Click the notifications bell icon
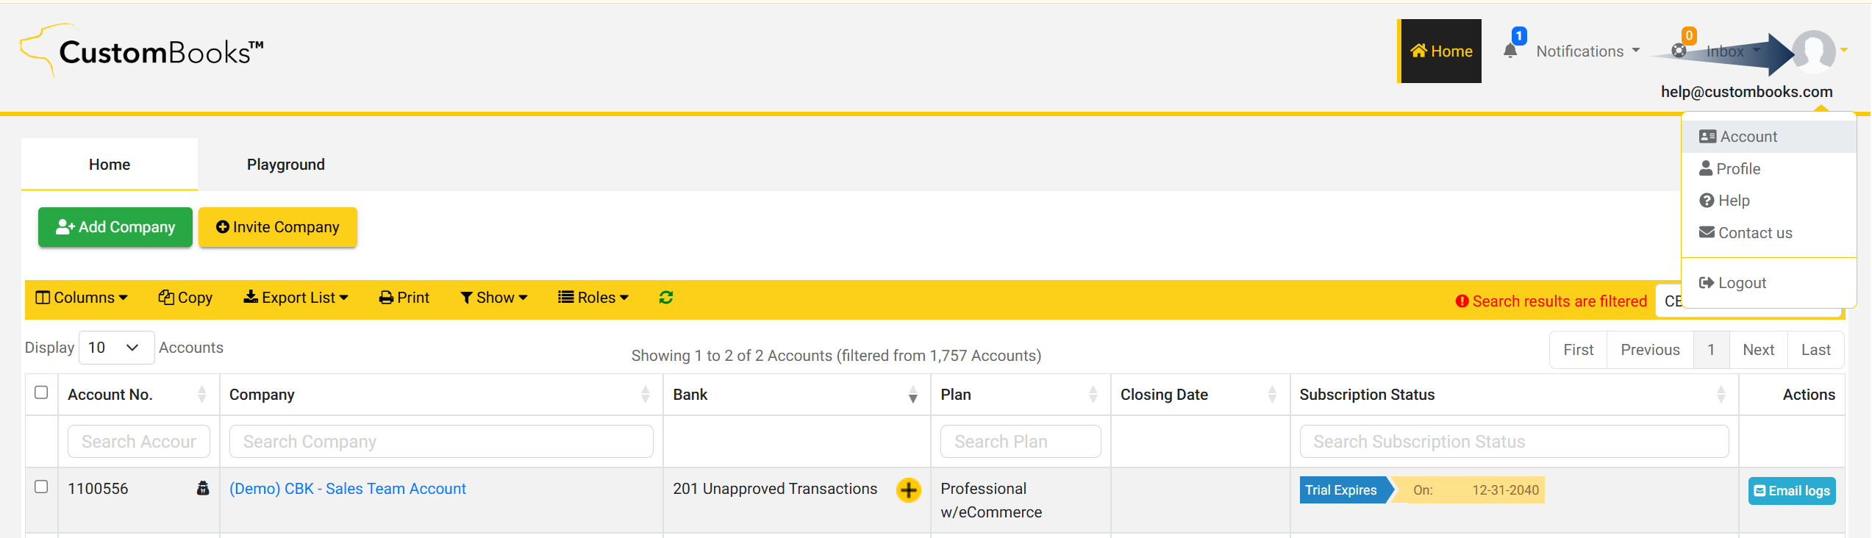The height and width of the screenshot is (538, 1872). 1510,51
